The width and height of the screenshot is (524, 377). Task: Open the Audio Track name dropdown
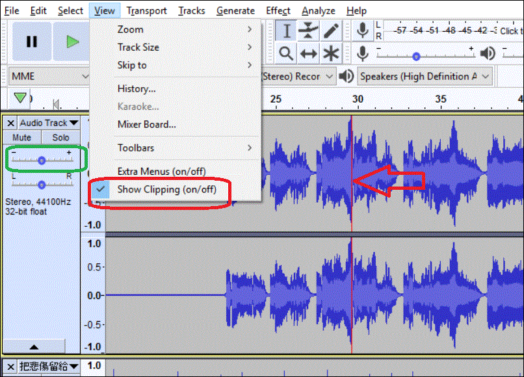(x=48, y=123)
